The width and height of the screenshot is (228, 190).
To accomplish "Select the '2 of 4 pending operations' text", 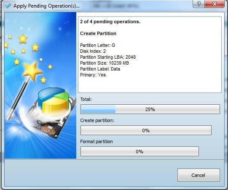I will click(x=110, y=22).
